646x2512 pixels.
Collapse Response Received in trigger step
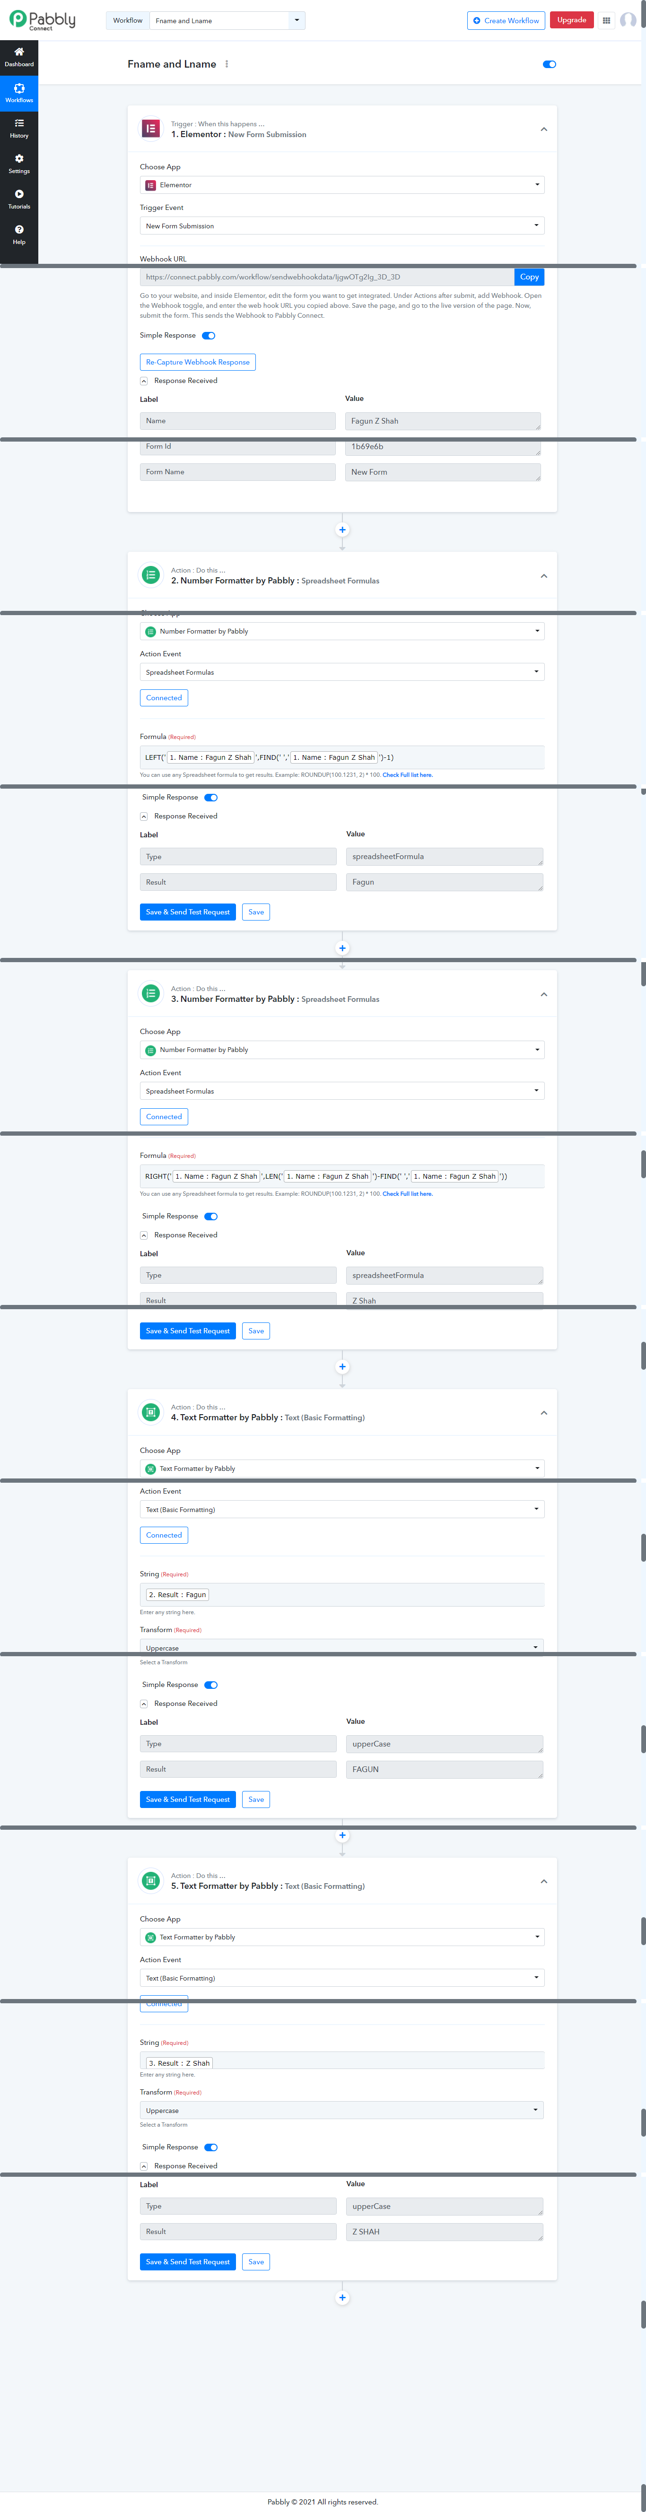coord(143,381)
